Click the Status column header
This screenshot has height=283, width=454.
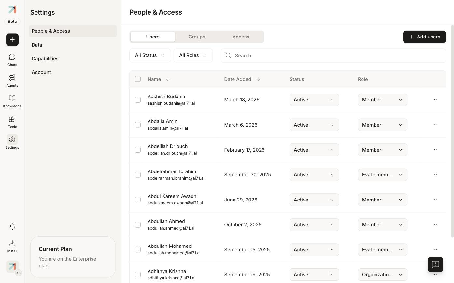[x=297, y=79]
